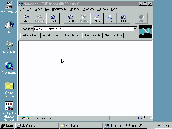
Task: Open the View menu
Action: click(x=38, y=9)
